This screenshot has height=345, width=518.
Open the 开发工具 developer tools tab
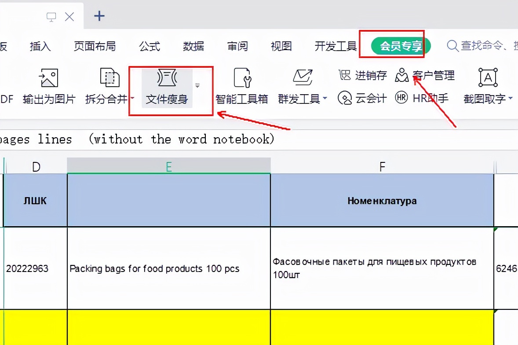coord(336,46)
